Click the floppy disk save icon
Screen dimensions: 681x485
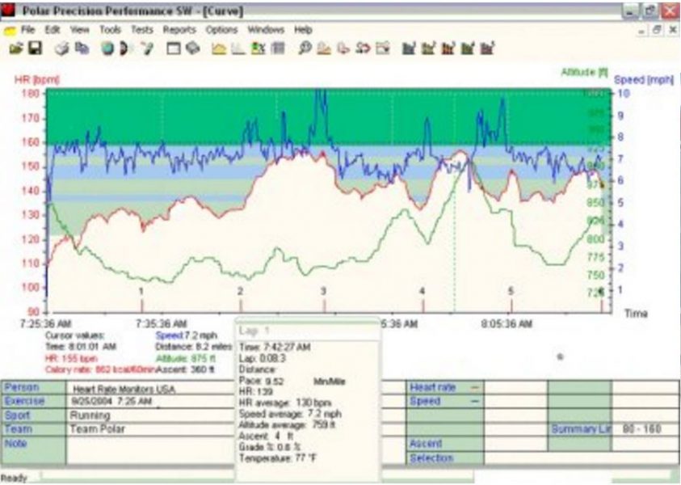(x=35, y=48)
